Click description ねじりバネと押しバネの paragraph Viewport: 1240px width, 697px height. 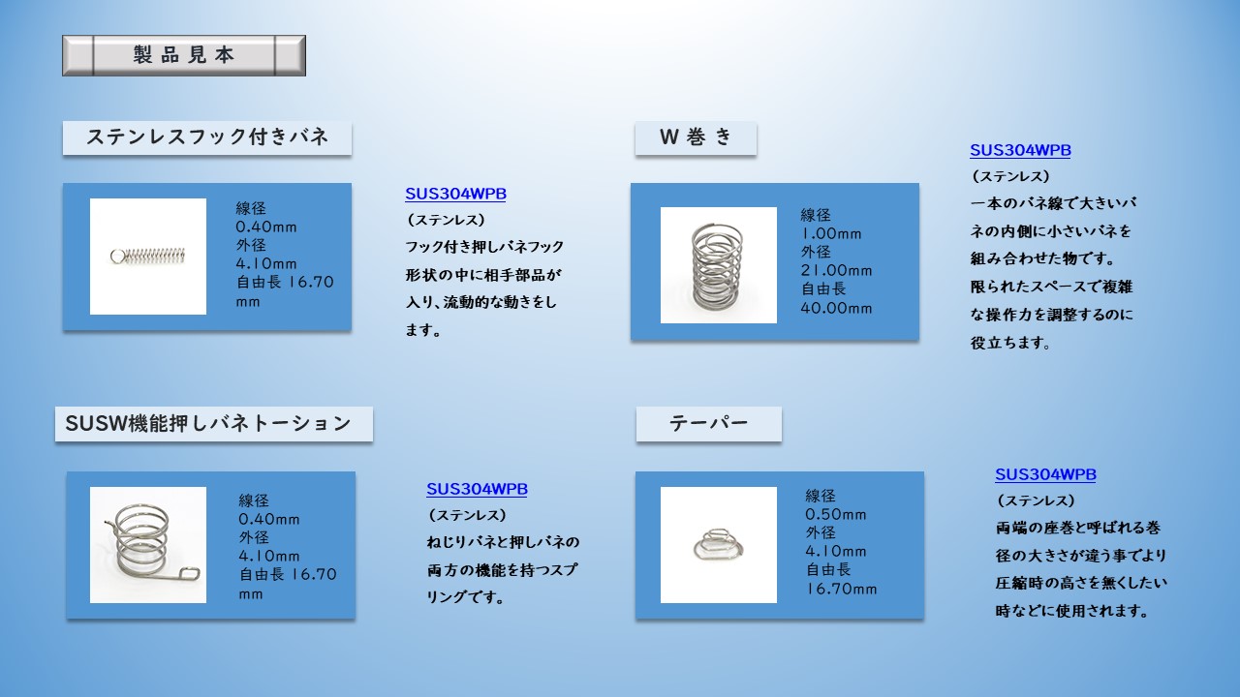503,569
